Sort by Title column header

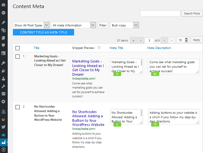pos(37,48)
